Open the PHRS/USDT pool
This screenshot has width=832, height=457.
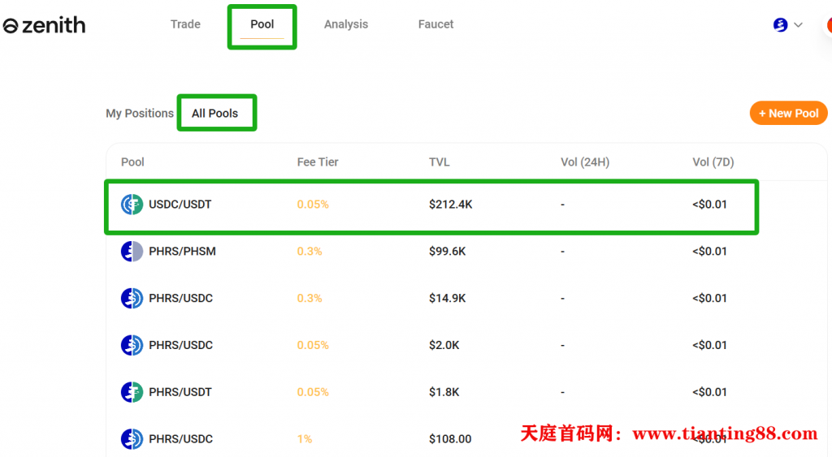[x=180, y=392]
